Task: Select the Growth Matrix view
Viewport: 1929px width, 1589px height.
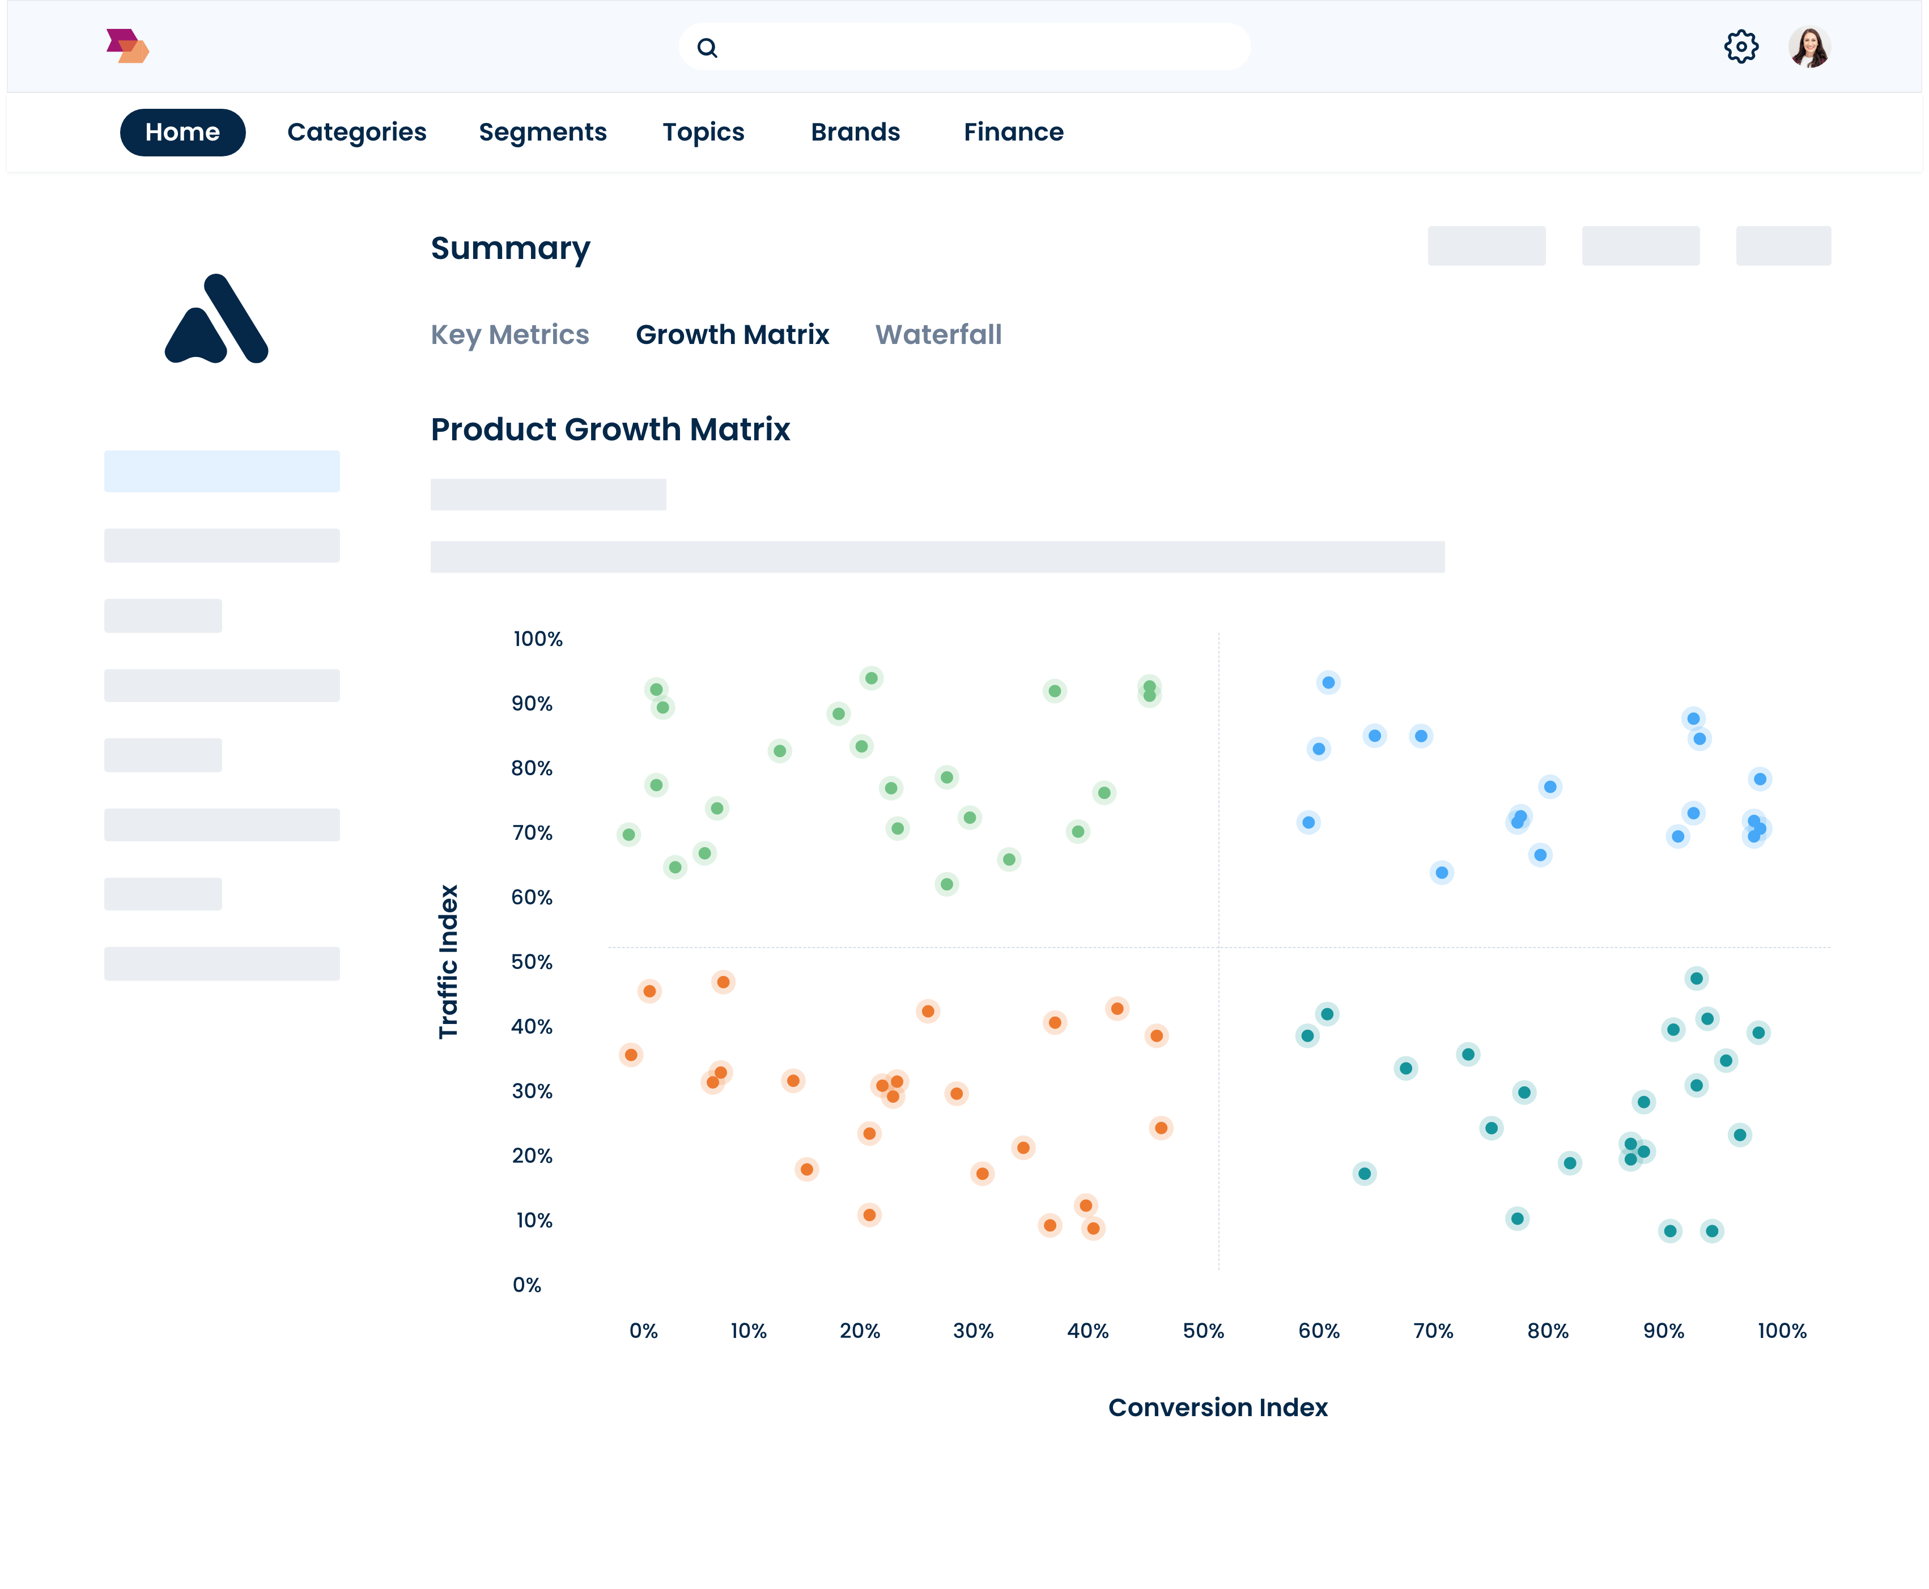Action: pyautogui.click(x=733, y=335)
